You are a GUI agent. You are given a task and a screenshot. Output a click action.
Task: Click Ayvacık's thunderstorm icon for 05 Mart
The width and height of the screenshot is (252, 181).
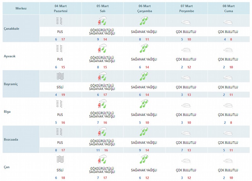(102, 48)
